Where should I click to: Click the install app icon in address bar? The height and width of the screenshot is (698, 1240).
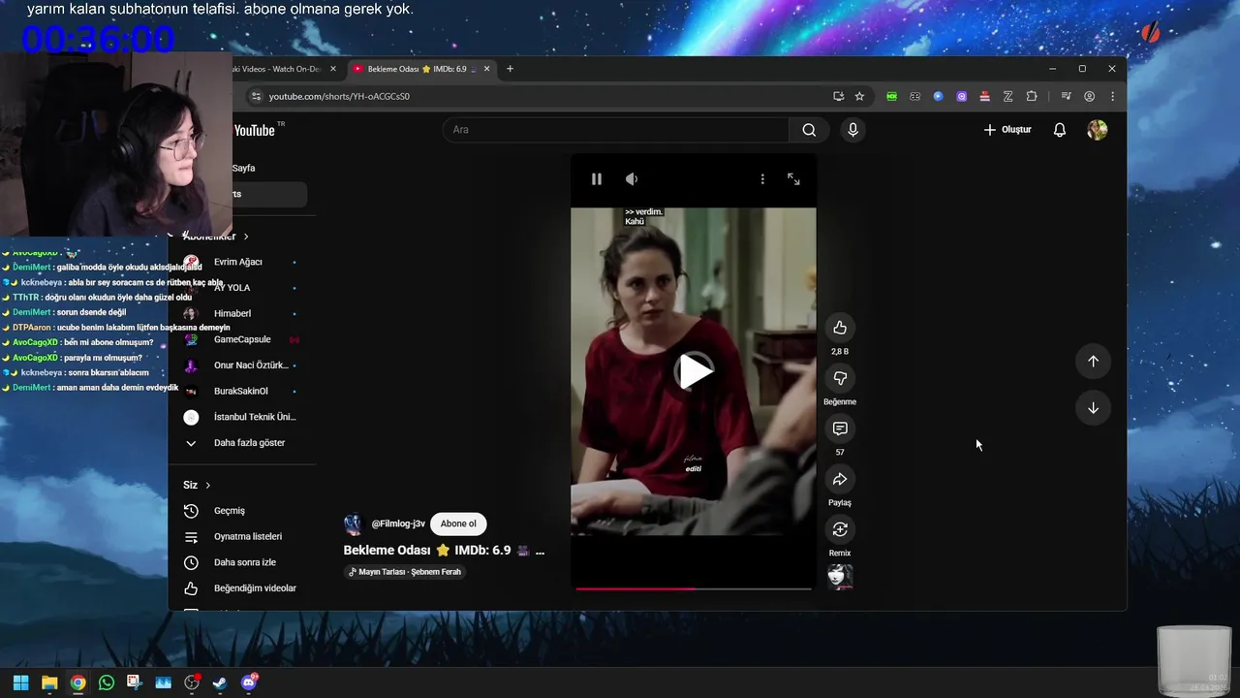pos(838,96)
